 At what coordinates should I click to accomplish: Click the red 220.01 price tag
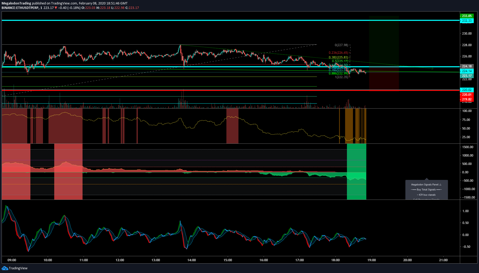pos(467,95)
